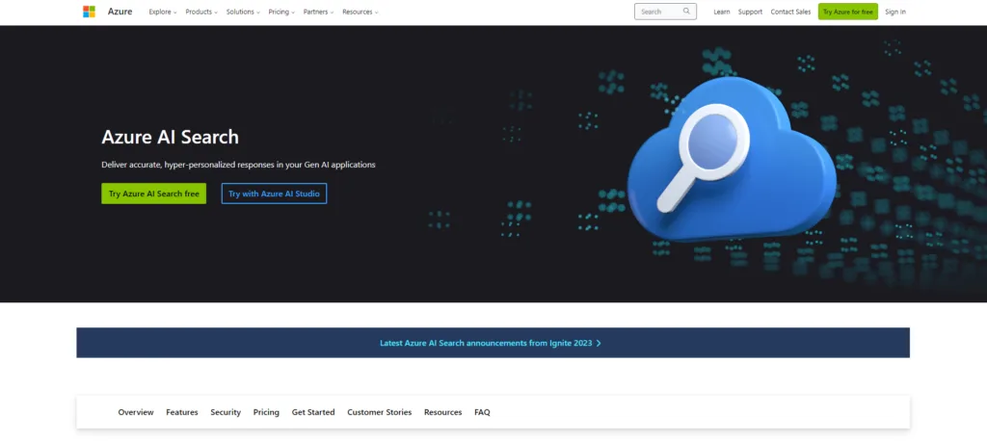Select Resources in the section navigation
This screenshot has width=987, height=441.
[442, 412]
